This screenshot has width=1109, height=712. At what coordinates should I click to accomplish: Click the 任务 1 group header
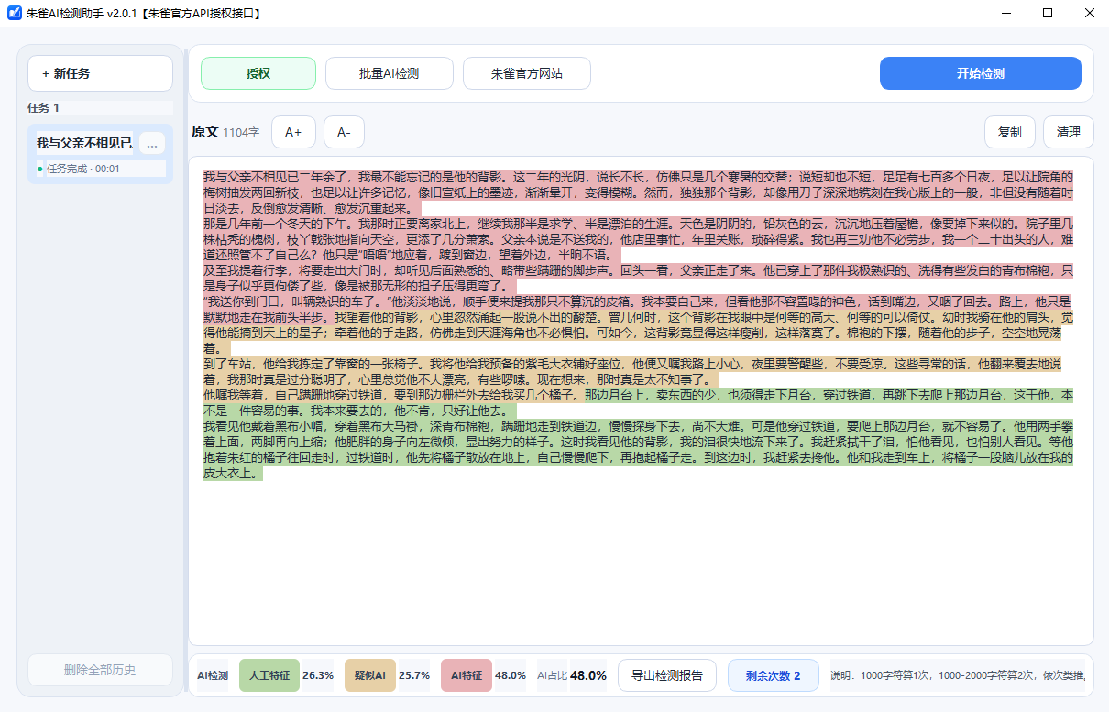43,107
